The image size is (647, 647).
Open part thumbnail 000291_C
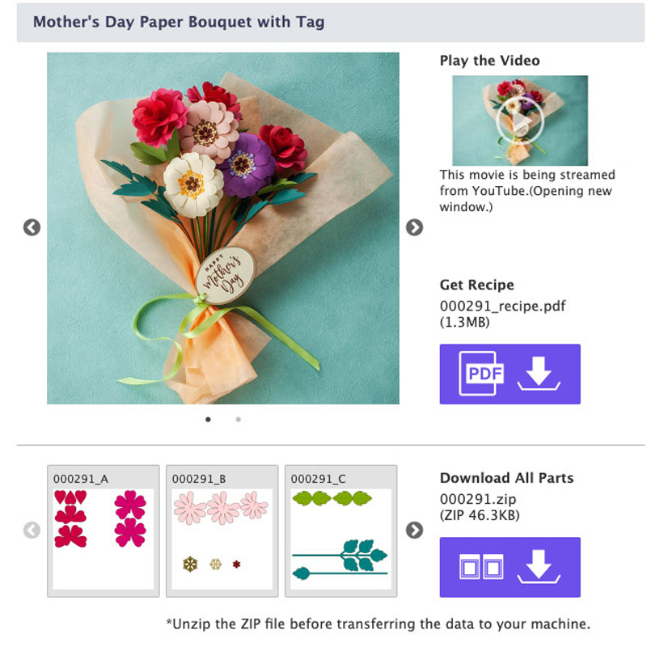pos(340,531)
